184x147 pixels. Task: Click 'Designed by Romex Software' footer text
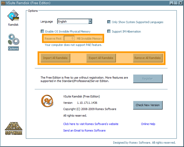click(x=144, y=143)
